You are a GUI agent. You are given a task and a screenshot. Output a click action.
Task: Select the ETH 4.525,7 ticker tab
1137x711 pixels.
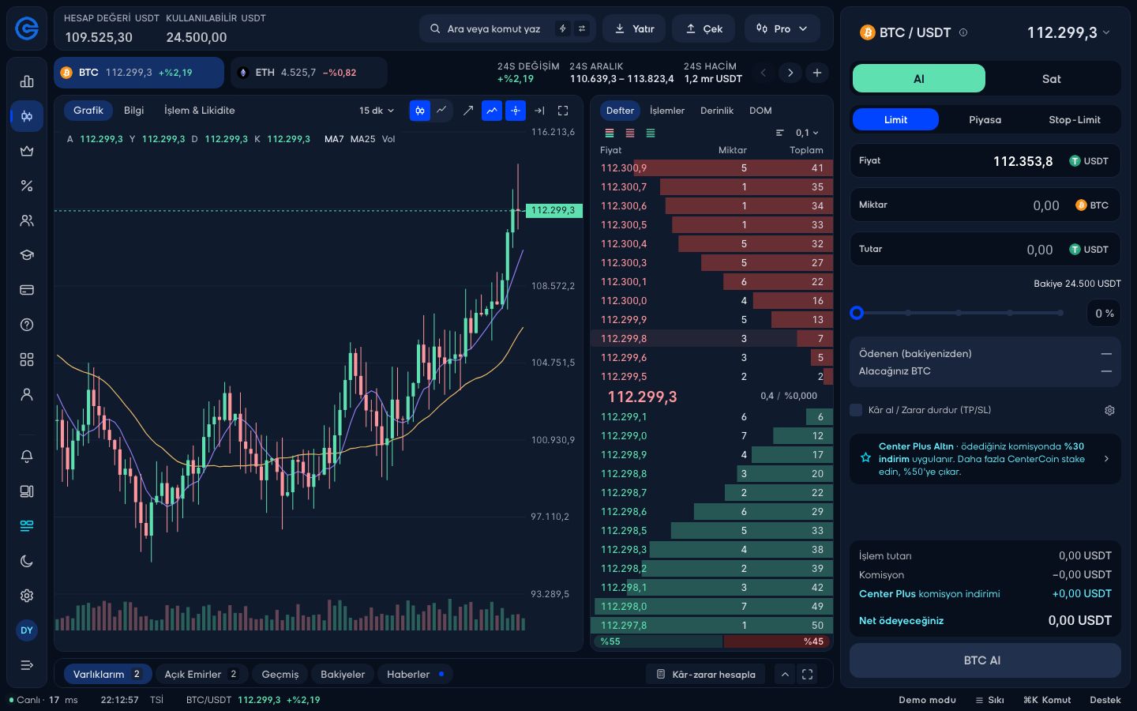(x=308, y=73)
